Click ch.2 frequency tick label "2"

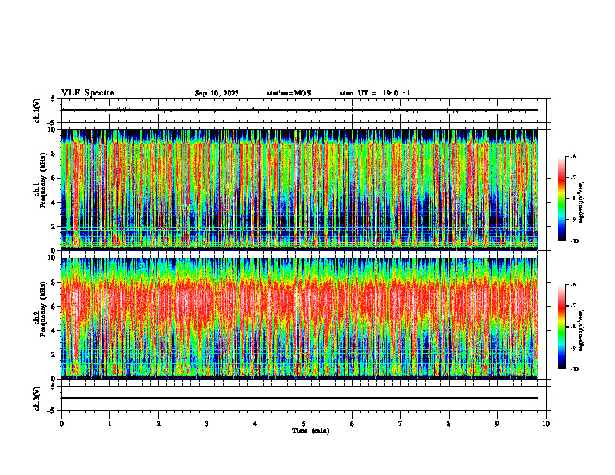(54, 355)
